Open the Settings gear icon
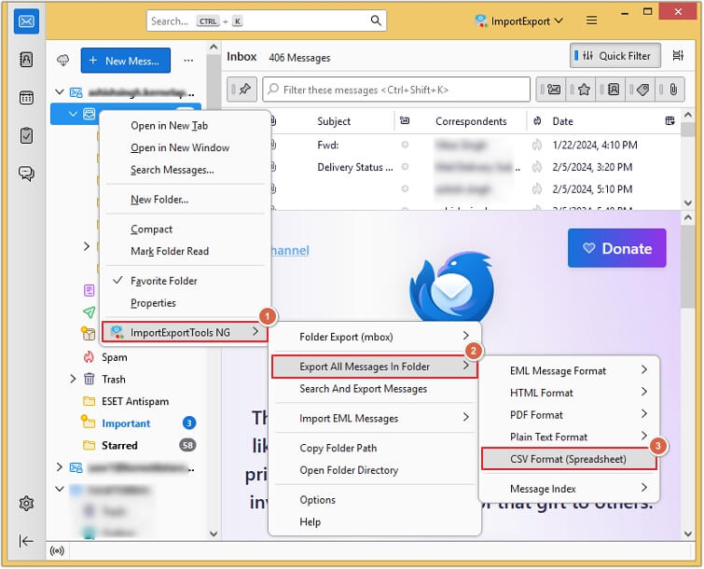Screen dimensions: 704x569 point(26,504)
